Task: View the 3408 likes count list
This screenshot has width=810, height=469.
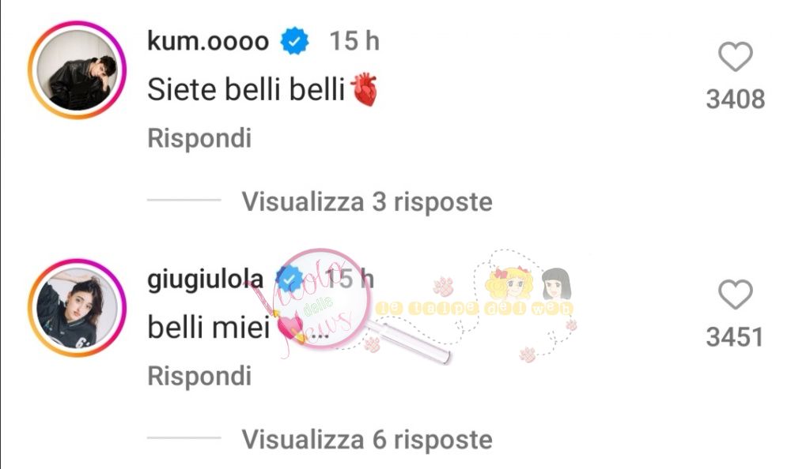Action: tap(735, 99)
